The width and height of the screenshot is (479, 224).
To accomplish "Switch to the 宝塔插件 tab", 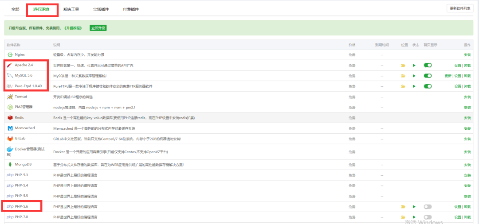I will click(101, 9).
